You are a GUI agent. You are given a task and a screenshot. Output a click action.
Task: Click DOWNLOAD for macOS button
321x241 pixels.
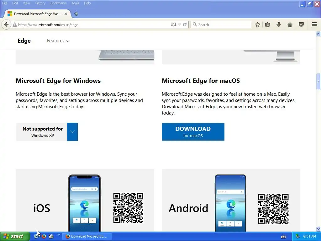tap(193, 132)
